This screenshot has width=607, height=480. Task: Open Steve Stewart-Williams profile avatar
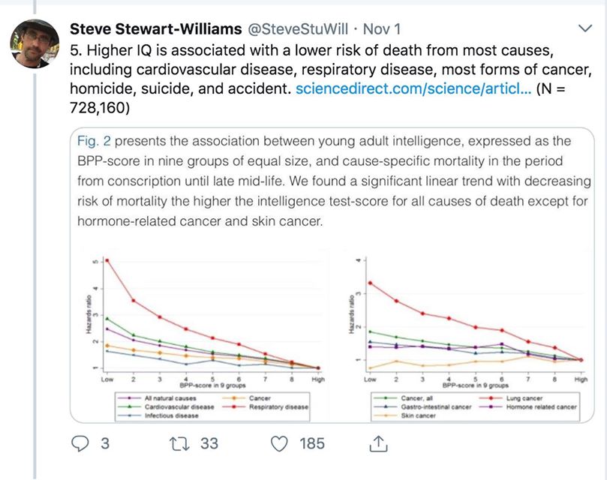(x=35, y=43)
